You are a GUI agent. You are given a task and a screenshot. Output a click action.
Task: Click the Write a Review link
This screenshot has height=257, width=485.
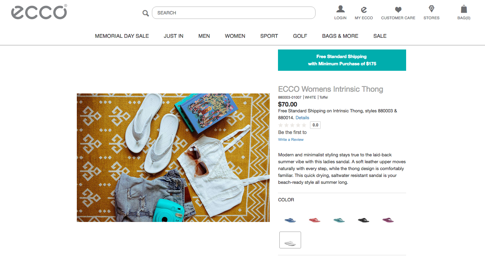tap(291, 139)
